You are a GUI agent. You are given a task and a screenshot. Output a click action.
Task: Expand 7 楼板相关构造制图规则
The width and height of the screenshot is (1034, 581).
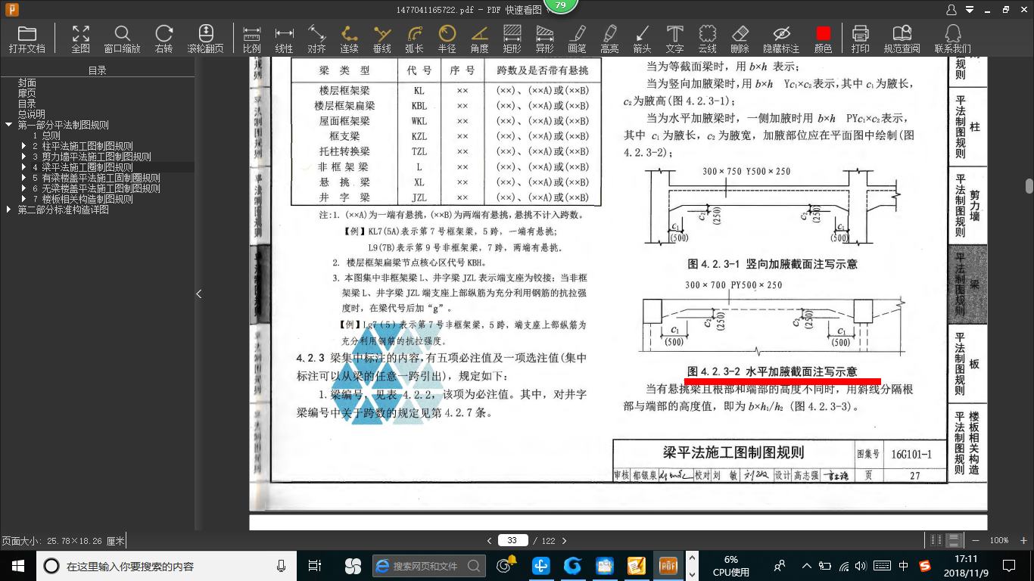click(x=23, y=199)
